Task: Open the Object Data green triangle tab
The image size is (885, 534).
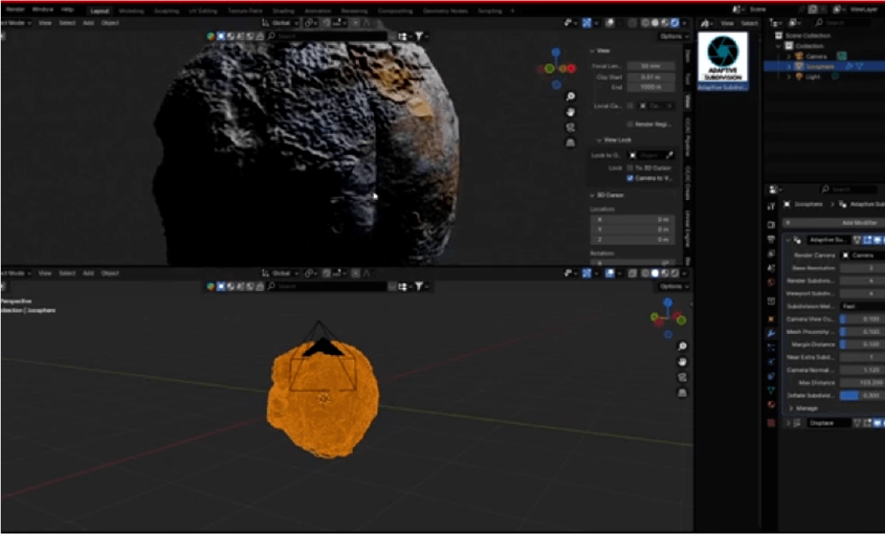Action: coord(771,390)
